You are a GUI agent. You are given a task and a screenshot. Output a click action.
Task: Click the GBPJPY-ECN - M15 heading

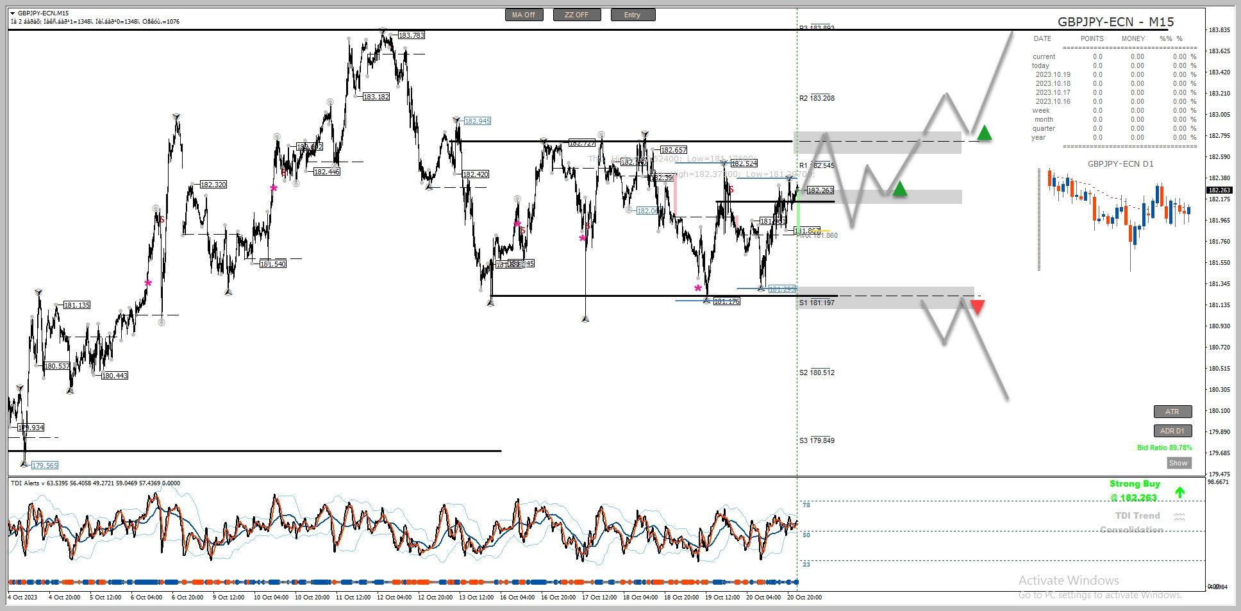(1116, 22)
